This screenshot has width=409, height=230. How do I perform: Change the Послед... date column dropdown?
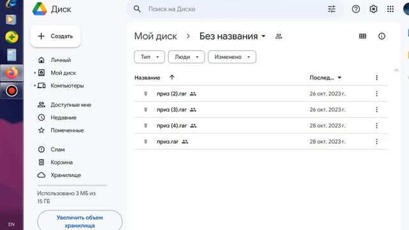339,77
